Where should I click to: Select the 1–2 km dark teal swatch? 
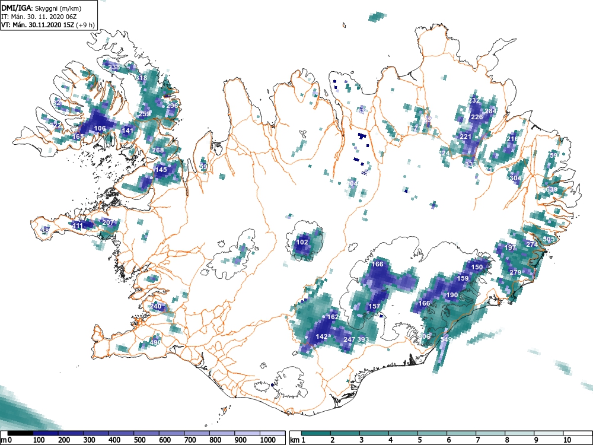pos(316,433)
